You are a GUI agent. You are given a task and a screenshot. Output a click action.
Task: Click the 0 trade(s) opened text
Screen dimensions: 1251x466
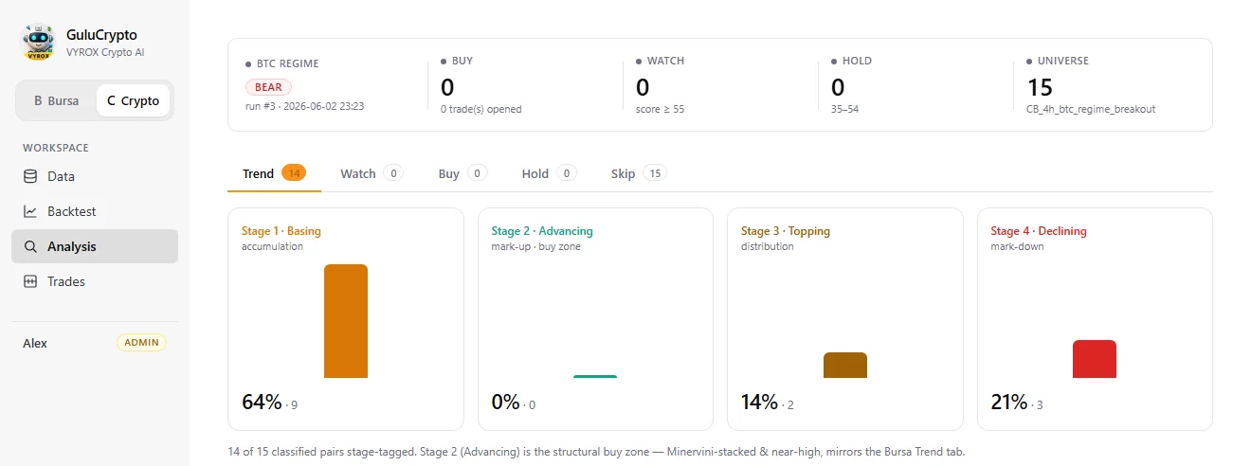(481, 109)
